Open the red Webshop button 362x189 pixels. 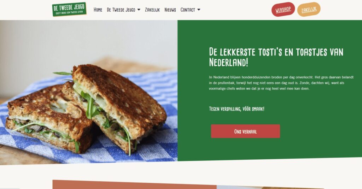click(283, 10)
